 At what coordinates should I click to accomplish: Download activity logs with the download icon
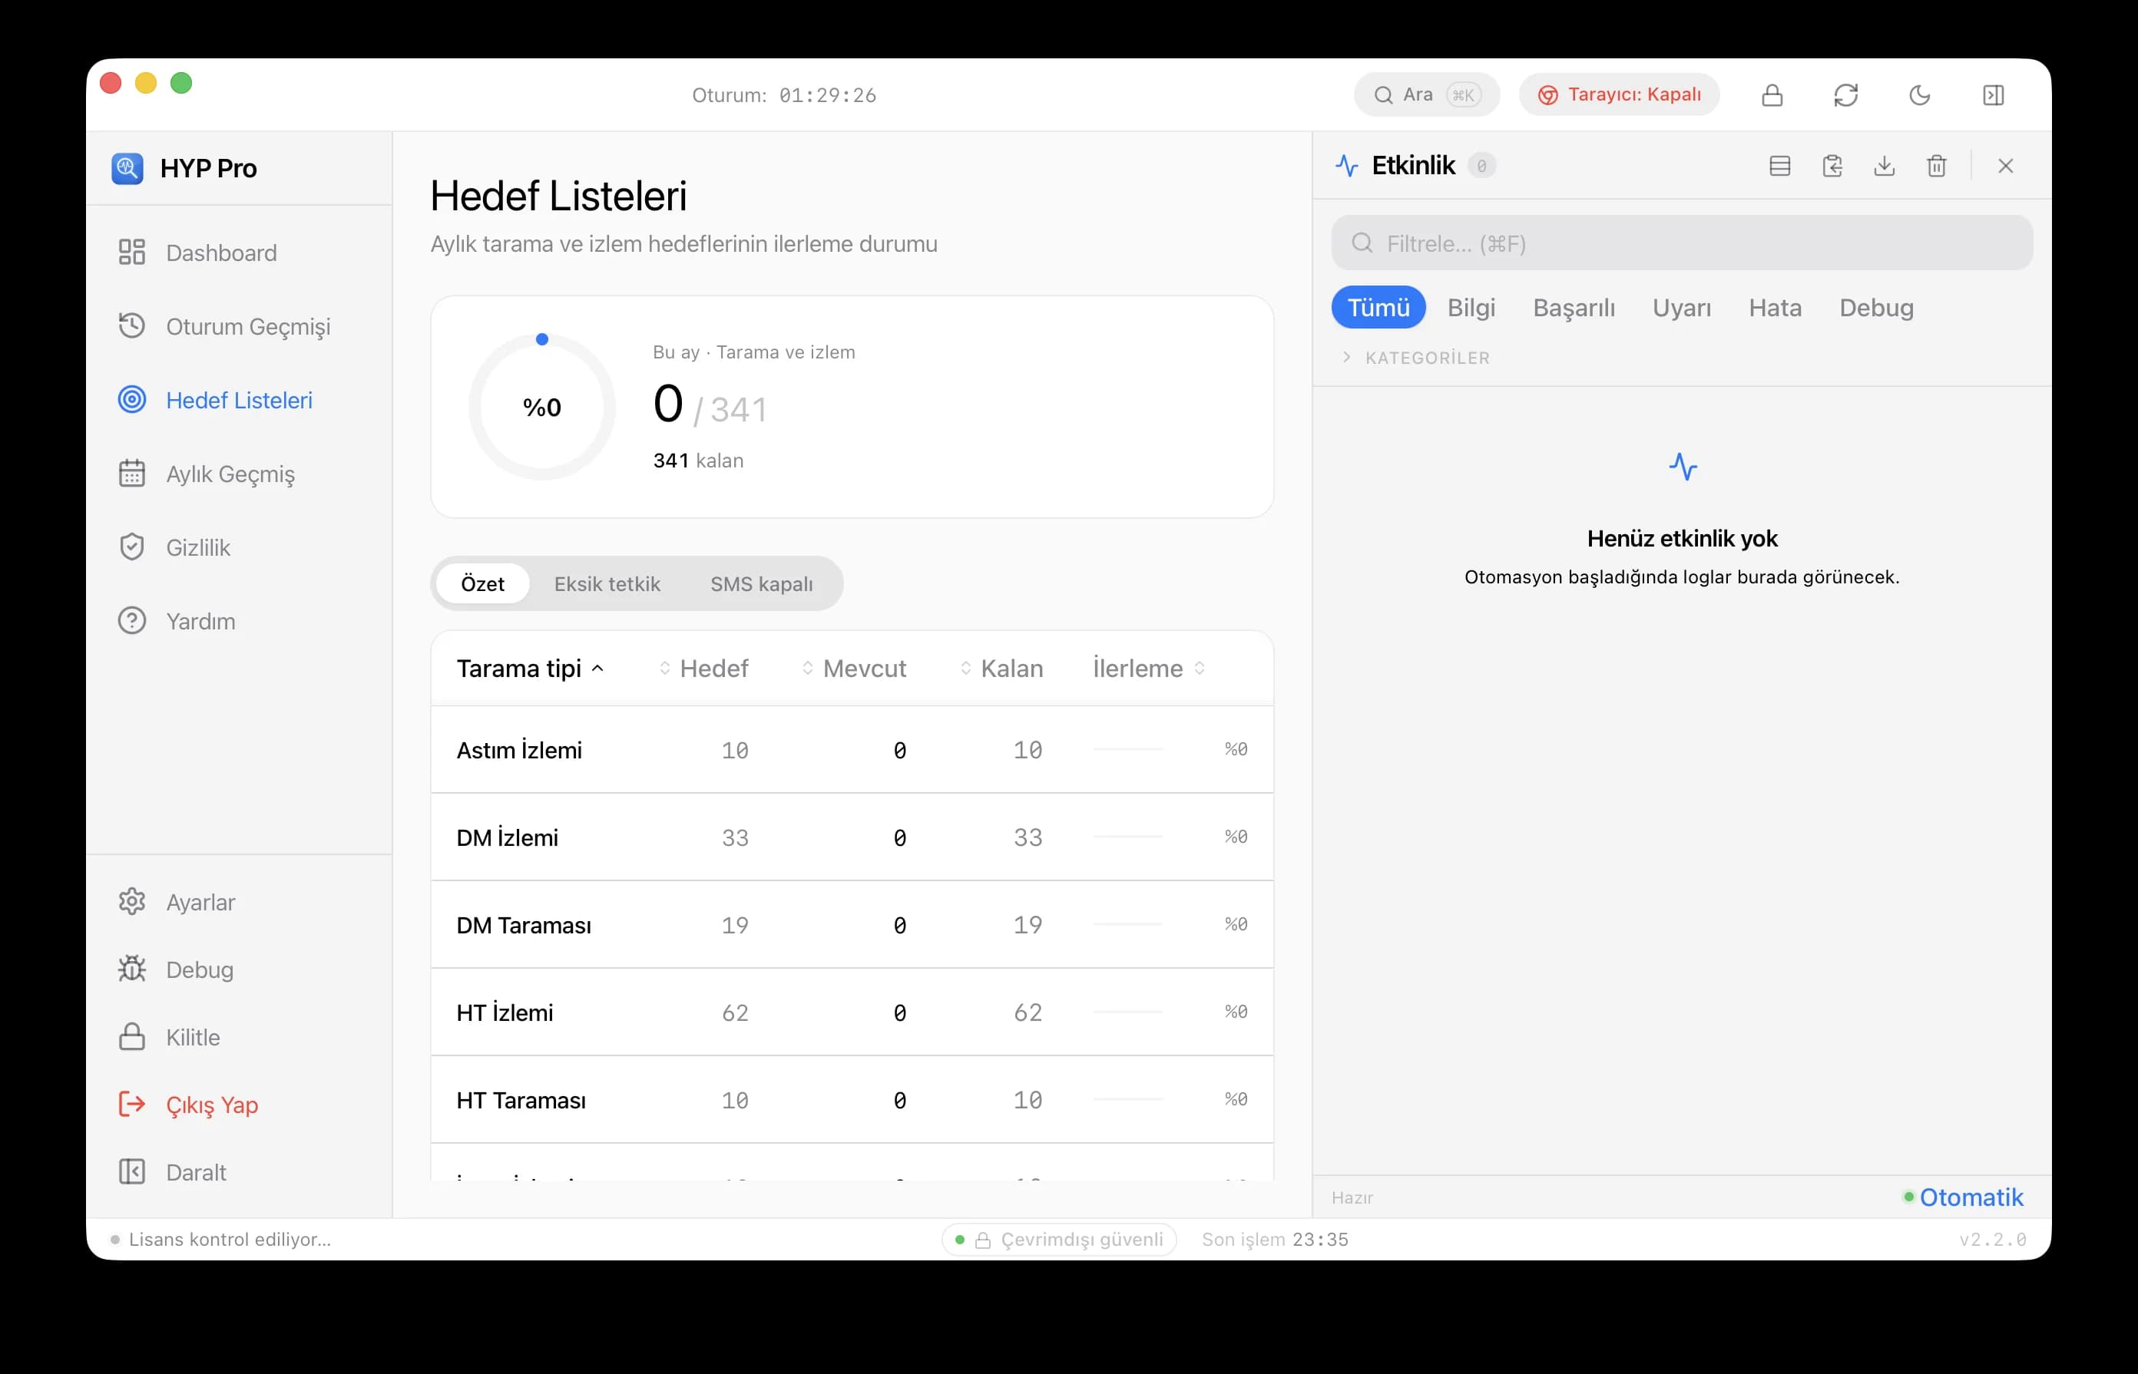tap(1885, 166)
